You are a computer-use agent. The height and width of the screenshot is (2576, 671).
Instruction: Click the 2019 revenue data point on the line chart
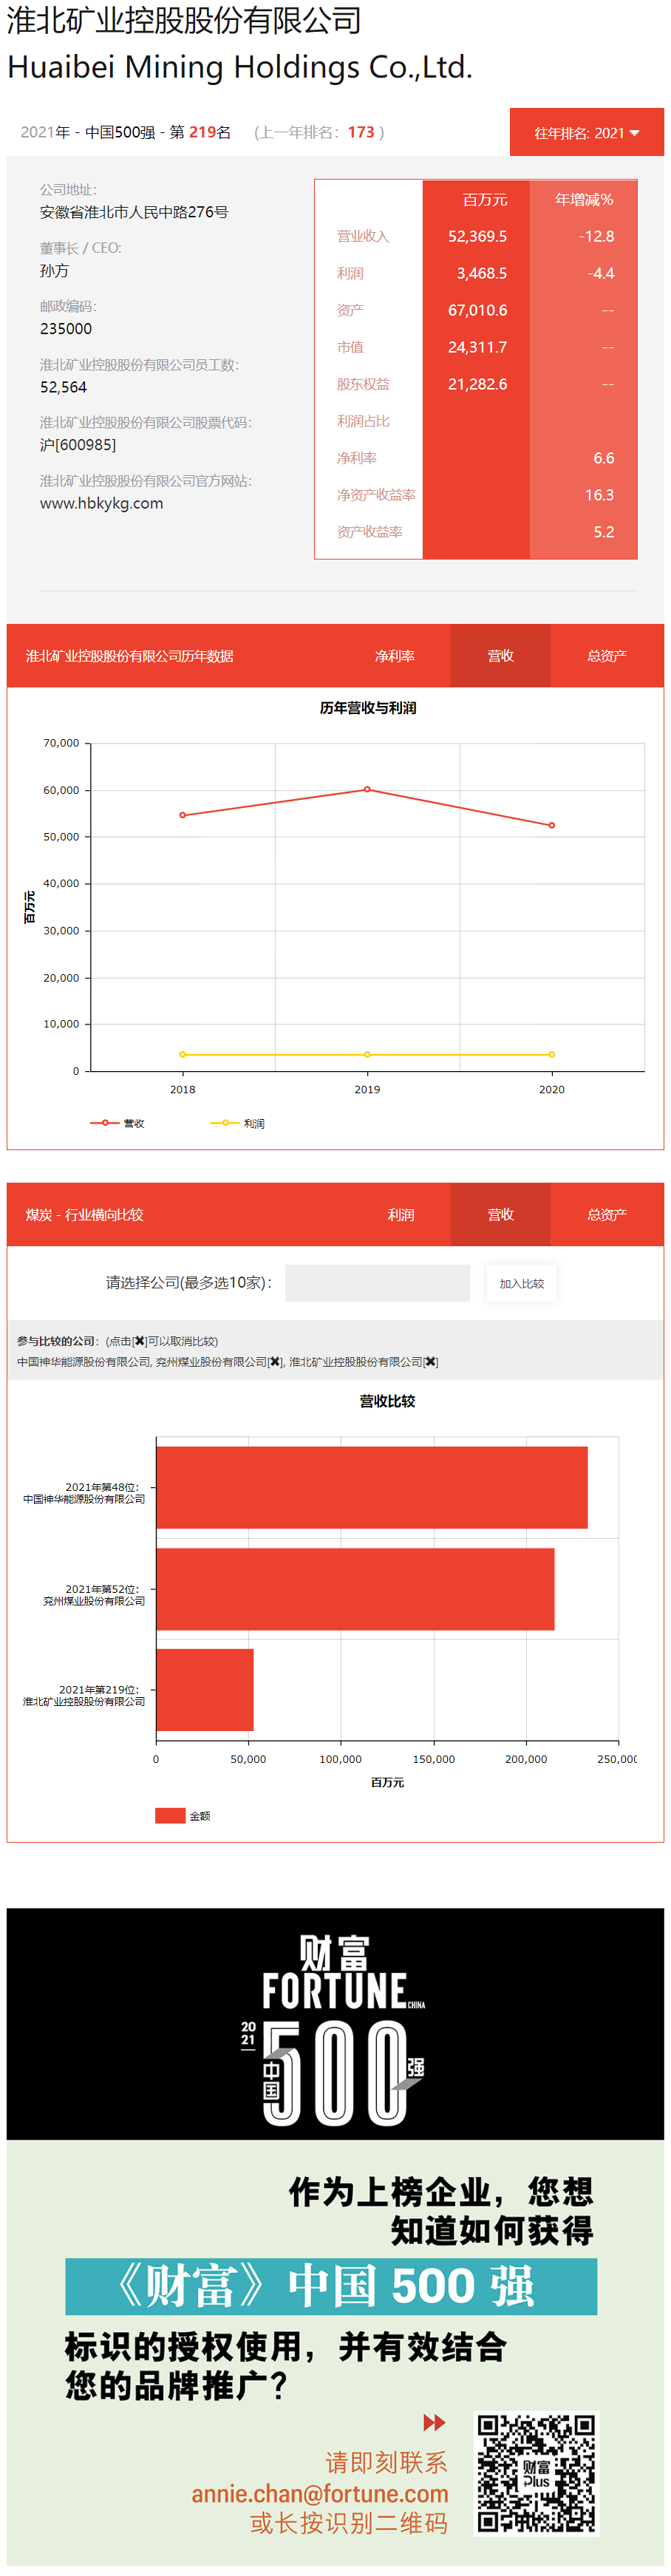coord(367,789)
